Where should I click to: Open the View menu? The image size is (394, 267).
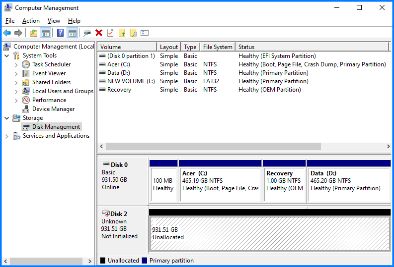tap(54, 21)
